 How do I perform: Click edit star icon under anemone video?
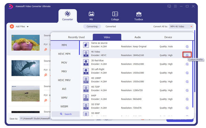[x=46, y=49]
